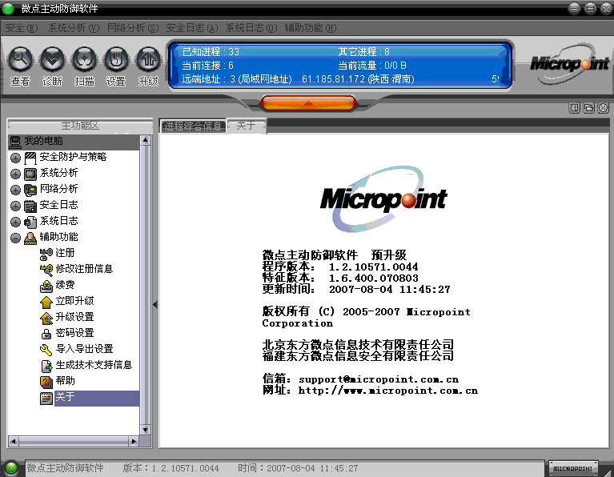
Task: Click the second small panel icon under the Micropoint logo
Action: click(x=589, y=108)
